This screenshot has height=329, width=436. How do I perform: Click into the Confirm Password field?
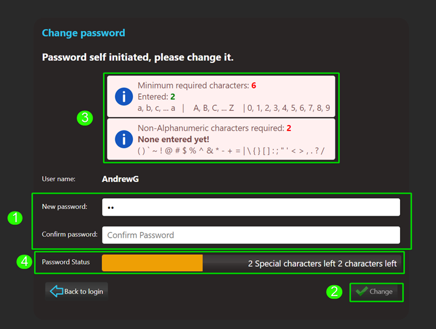coord(251,235)
